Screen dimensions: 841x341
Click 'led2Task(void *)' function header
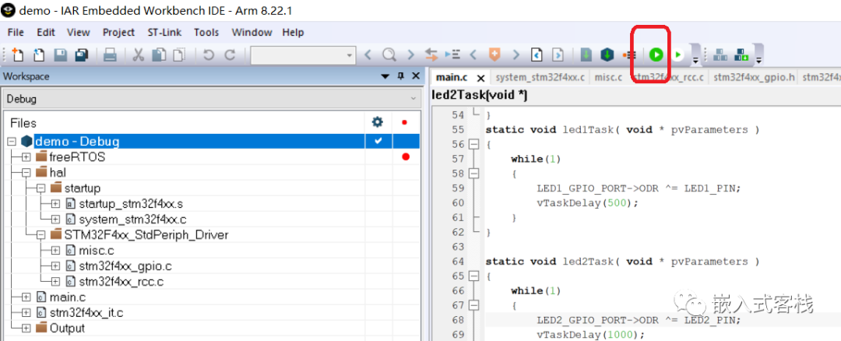480,96
